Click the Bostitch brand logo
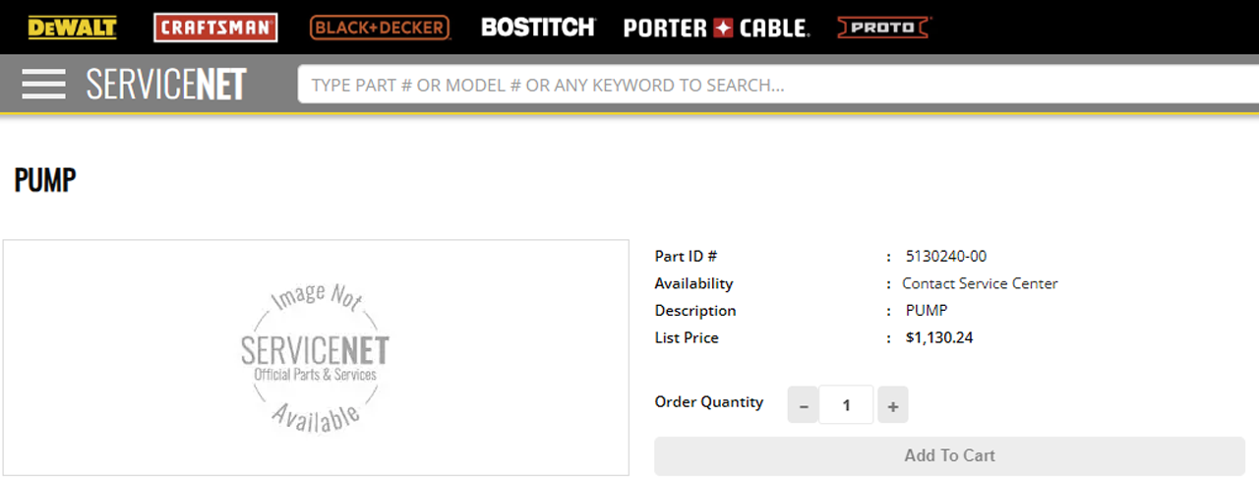Screen dimensions: 1259x481 coord(538,28)
